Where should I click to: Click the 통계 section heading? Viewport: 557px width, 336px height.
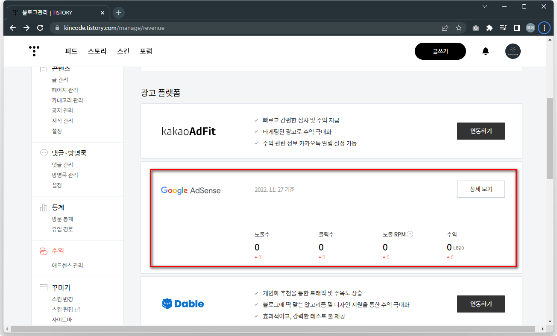[58, 207]
